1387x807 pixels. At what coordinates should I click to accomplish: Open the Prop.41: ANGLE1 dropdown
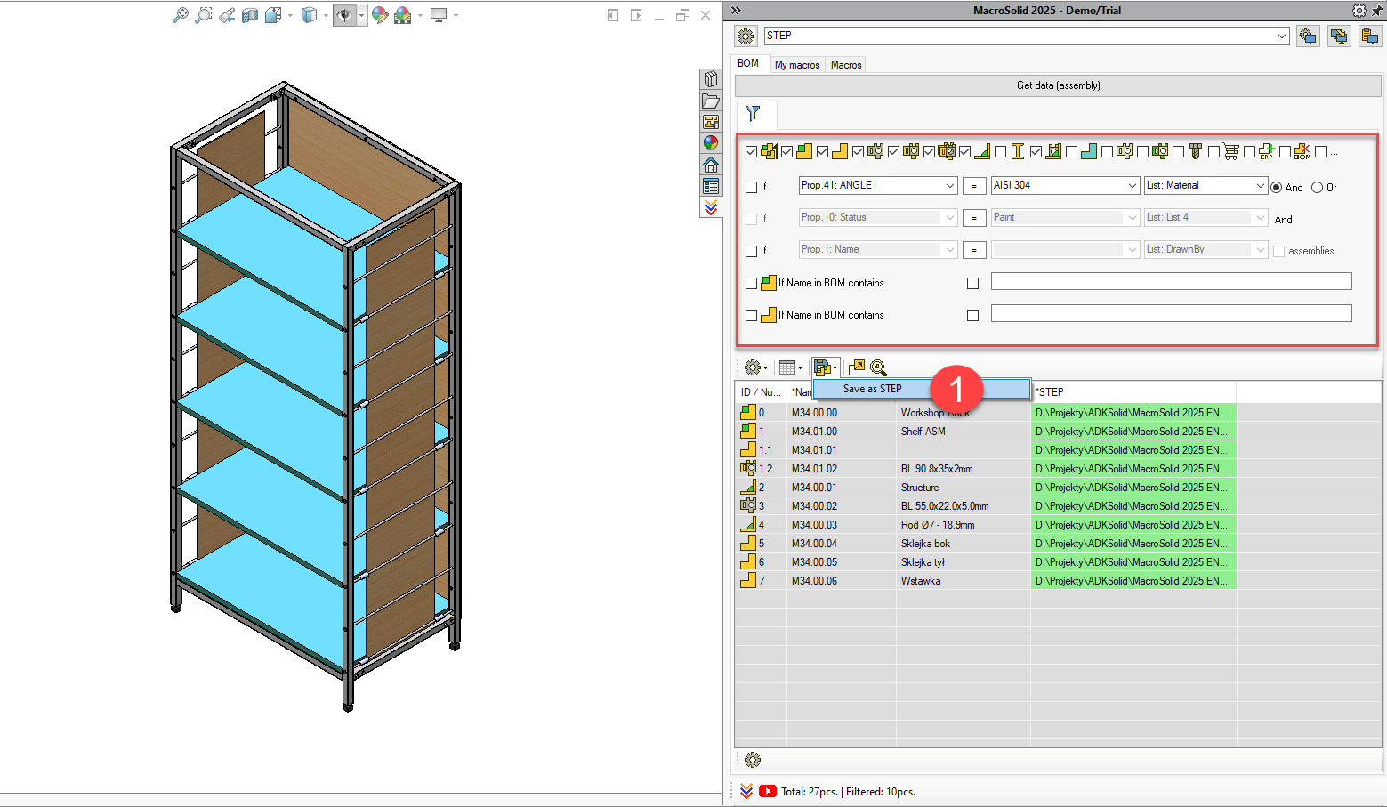[950, 185]
